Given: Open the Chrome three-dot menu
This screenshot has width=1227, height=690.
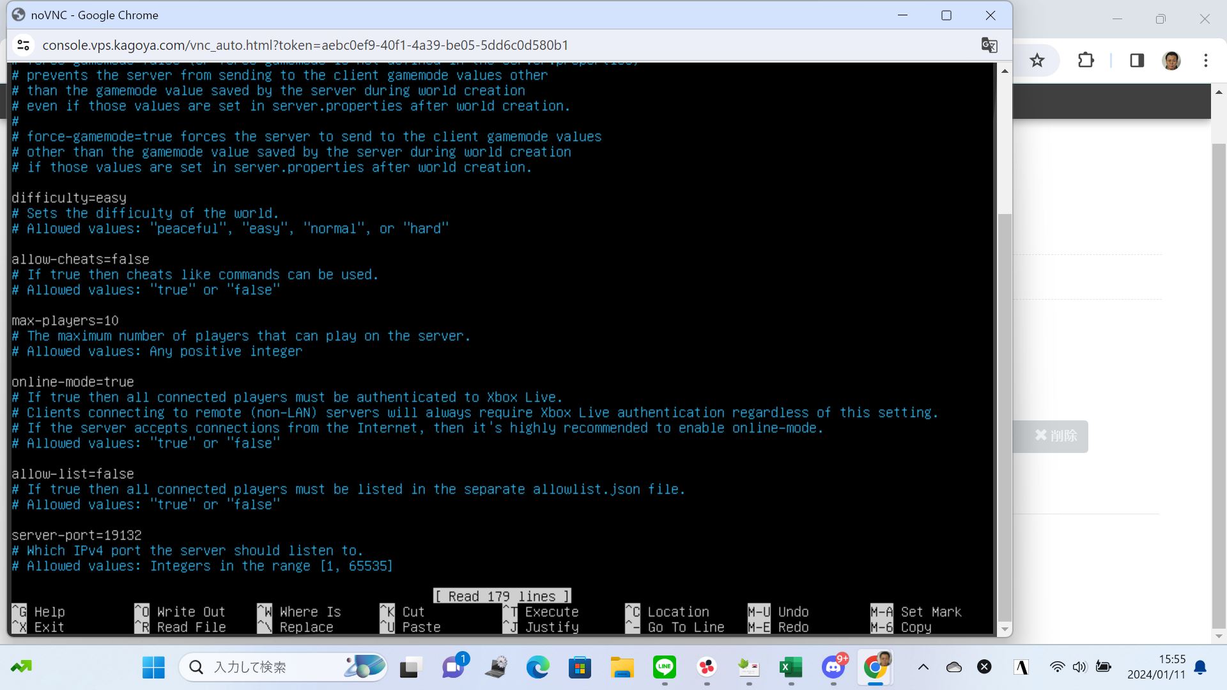Looking at the screenshot, I should (1205, 61).
